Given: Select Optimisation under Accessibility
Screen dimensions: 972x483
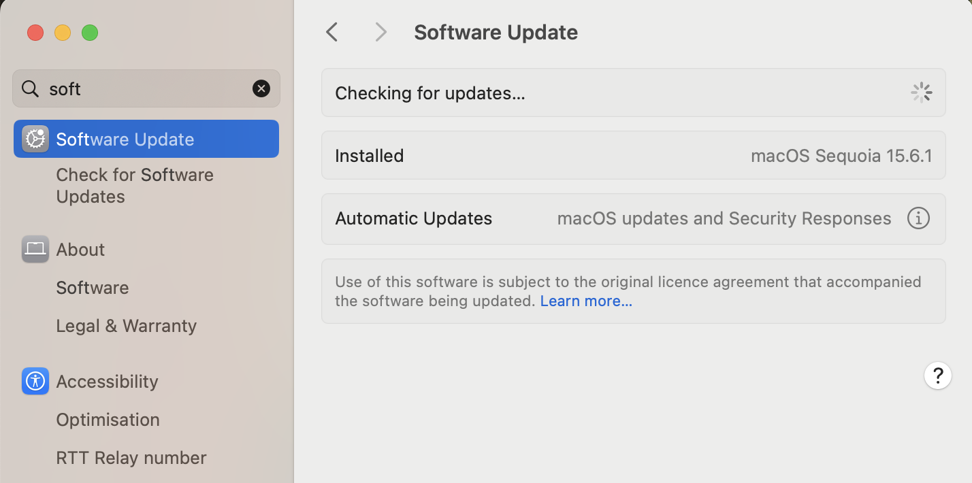Looking at the screenshot, I should (x=108, y=420).
